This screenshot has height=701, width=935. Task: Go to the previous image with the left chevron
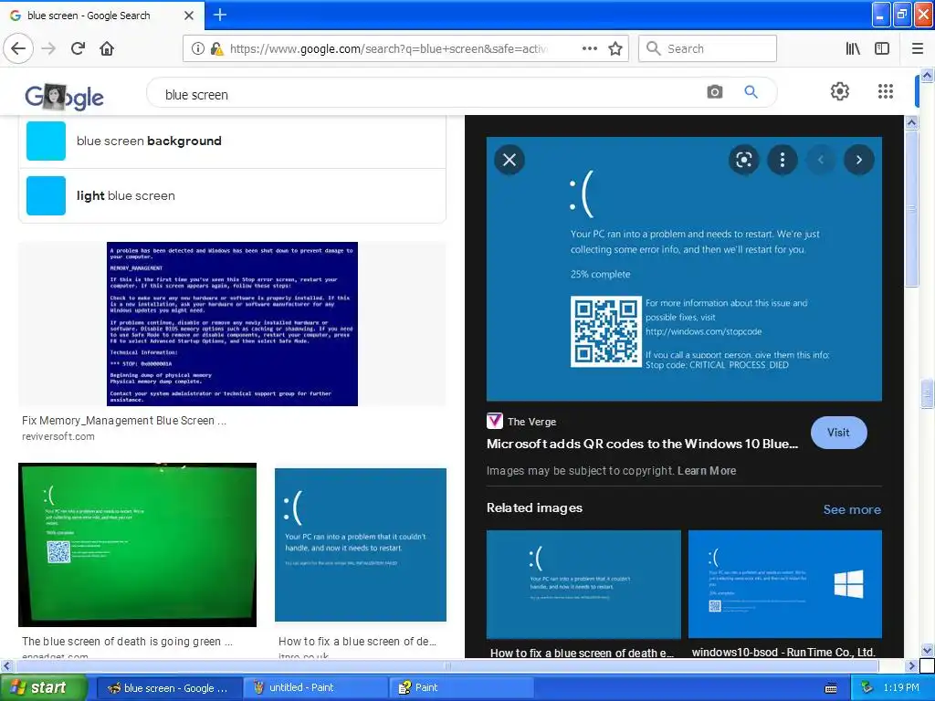(x=821, y=160)
